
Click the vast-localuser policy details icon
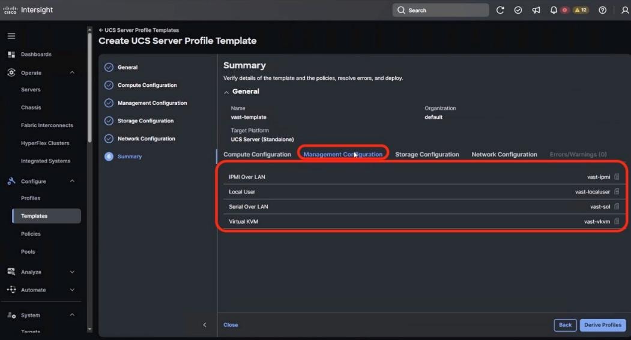tap(617, 192)
